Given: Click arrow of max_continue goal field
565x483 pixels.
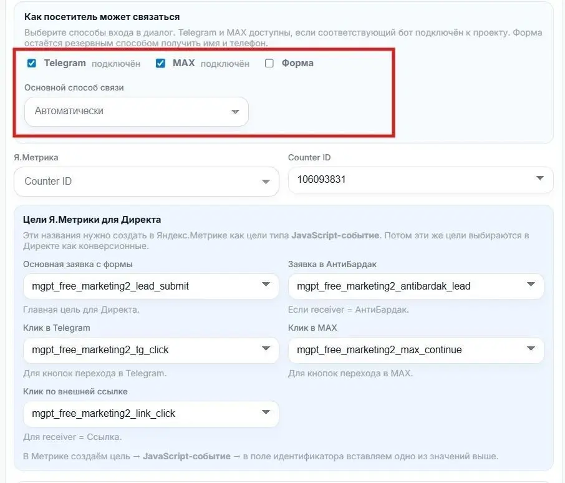Looking at the screenshot, I should coord(531,348).
